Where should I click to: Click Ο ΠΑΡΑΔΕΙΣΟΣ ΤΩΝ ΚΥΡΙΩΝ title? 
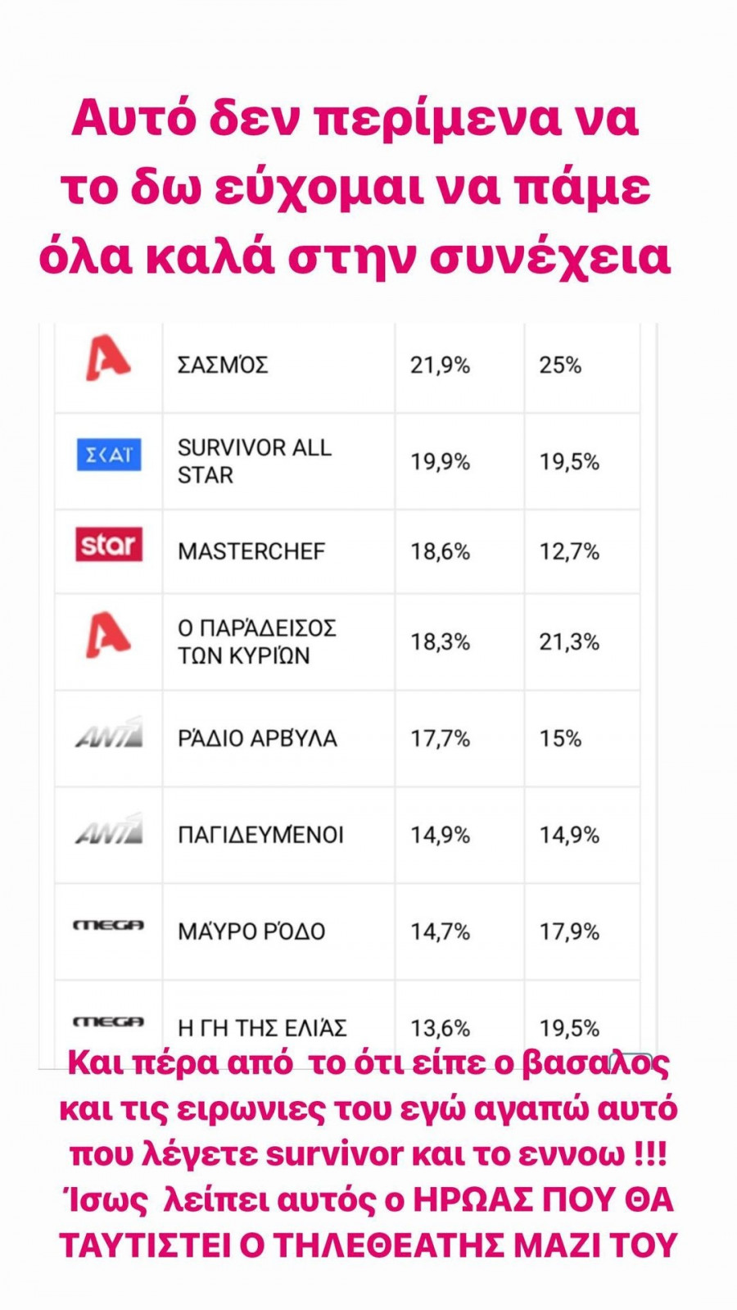coord(256,641)
